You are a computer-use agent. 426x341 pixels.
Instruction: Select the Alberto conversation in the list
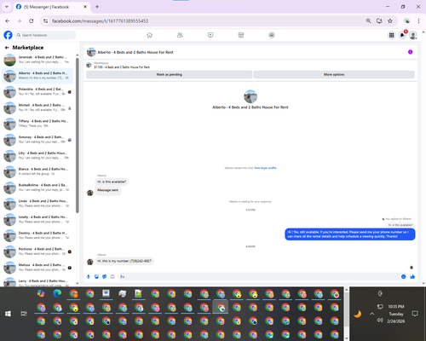(37, 76)
